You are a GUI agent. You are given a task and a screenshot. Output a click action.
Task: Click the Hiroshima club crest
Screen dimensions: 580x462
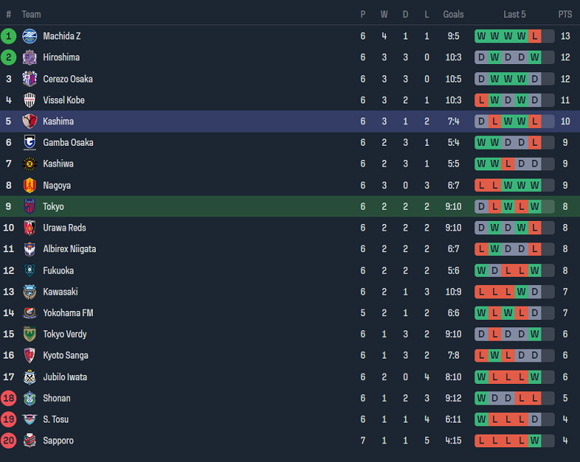30,57
